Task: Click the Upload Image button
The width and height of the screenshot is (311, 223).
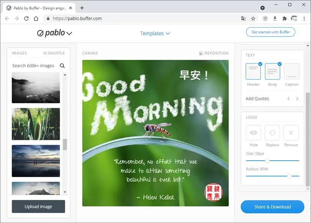Action: click(x=38, y=206)
